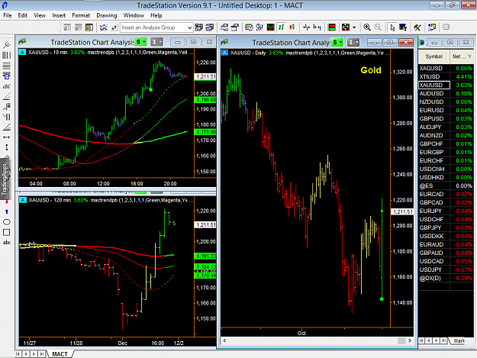Image resolution: width=477 pixels, height=358 pixels.
Task: Click the hammer and wrench tools icon
Action: (x=417, y=27)
